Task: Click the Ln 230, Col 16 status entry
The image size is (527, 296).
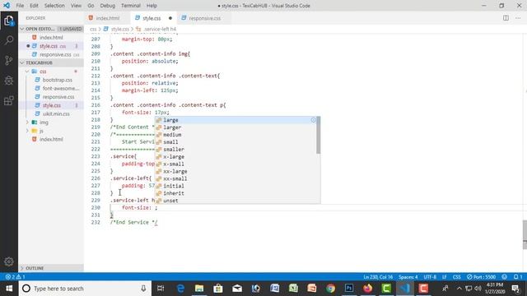Action: [378, 277]
